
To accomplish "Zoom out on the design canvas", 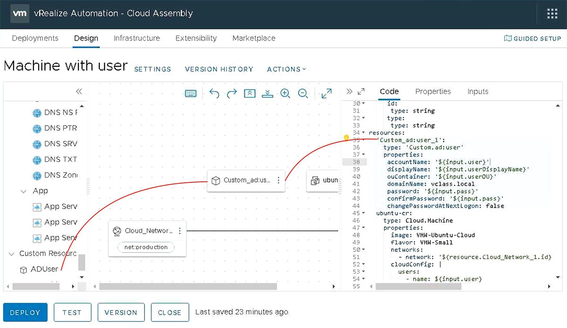I will point(303,93).
